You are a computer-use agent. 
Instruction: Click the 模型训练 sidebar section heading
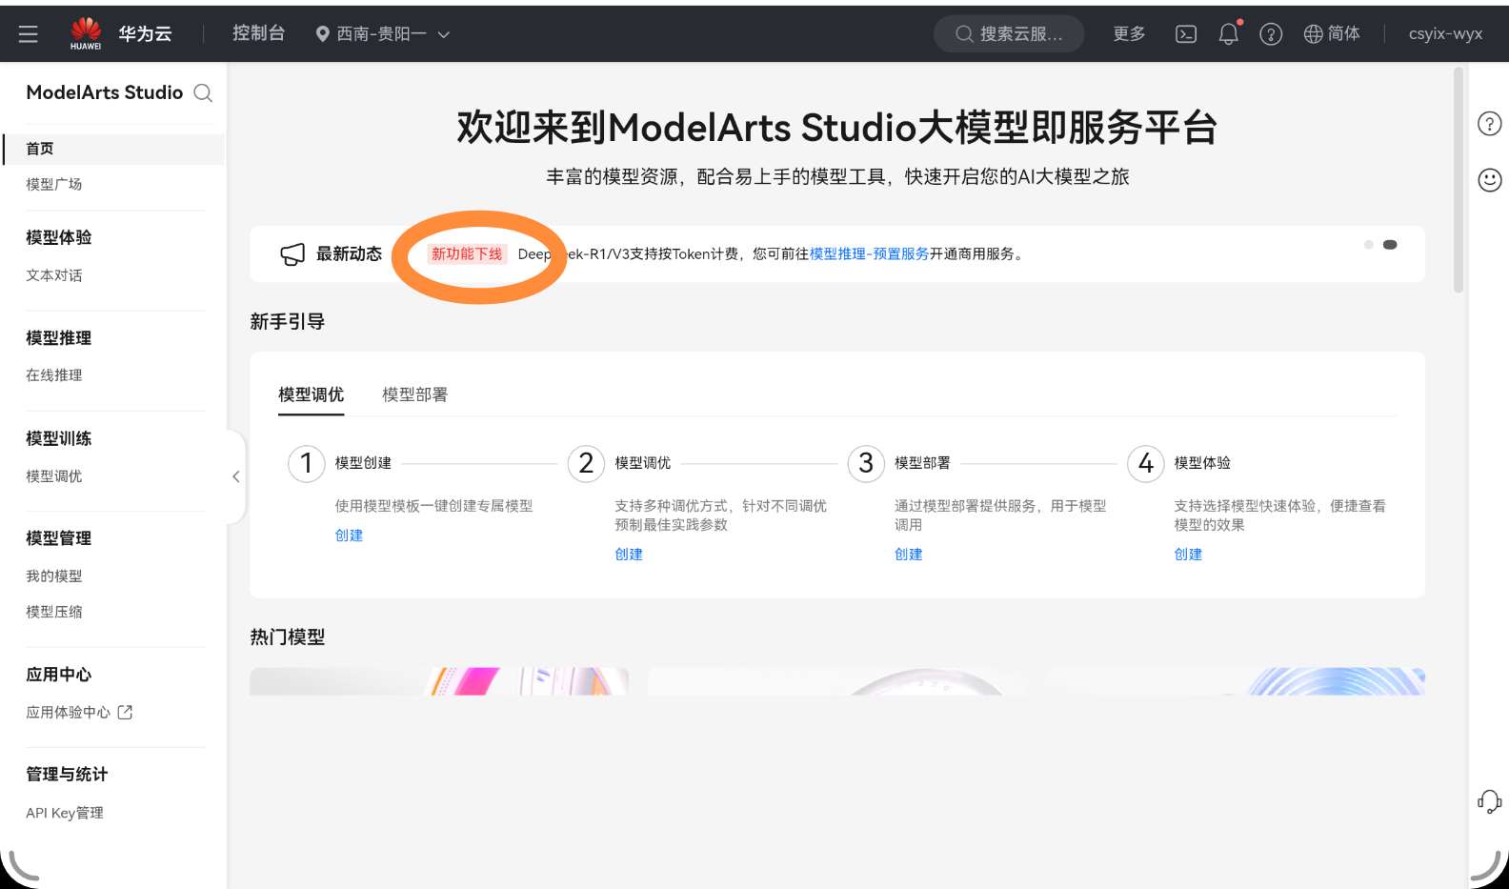(59, 438)
